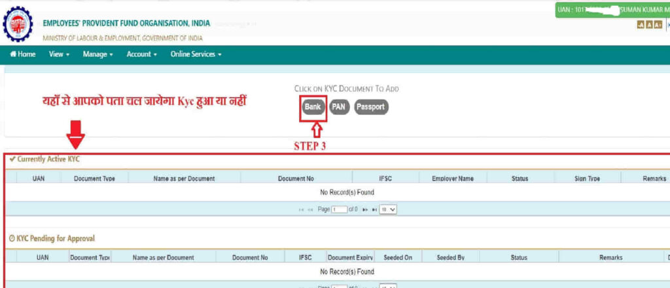Viewport: 670px width, 288px height.
Task: Sort by Name as per Document in Currently Active KYC
Action: (184, 179)
